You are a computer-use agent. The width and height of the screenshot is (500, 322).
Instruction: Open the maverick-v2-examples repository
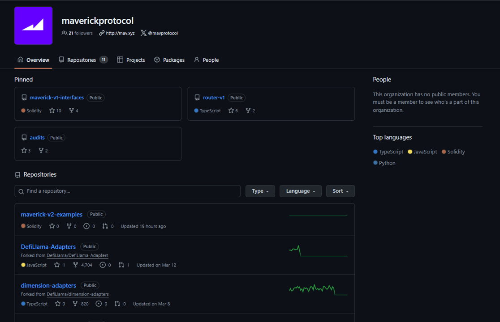(52, 215)
